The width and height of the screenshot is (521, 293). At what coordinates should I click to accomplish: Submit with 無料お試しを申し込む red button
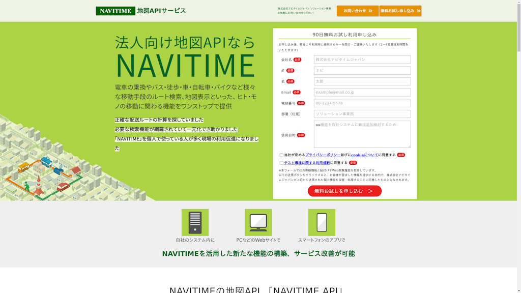pyautogui.click(x=344, y=191)
